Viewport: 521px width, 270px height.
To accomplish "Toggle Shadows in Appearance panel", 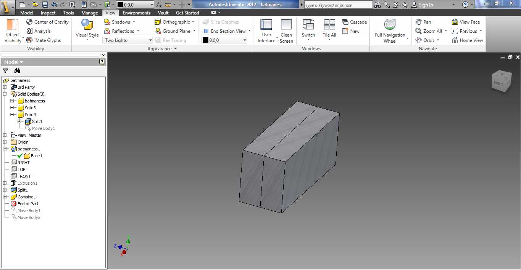I will 117,22.
